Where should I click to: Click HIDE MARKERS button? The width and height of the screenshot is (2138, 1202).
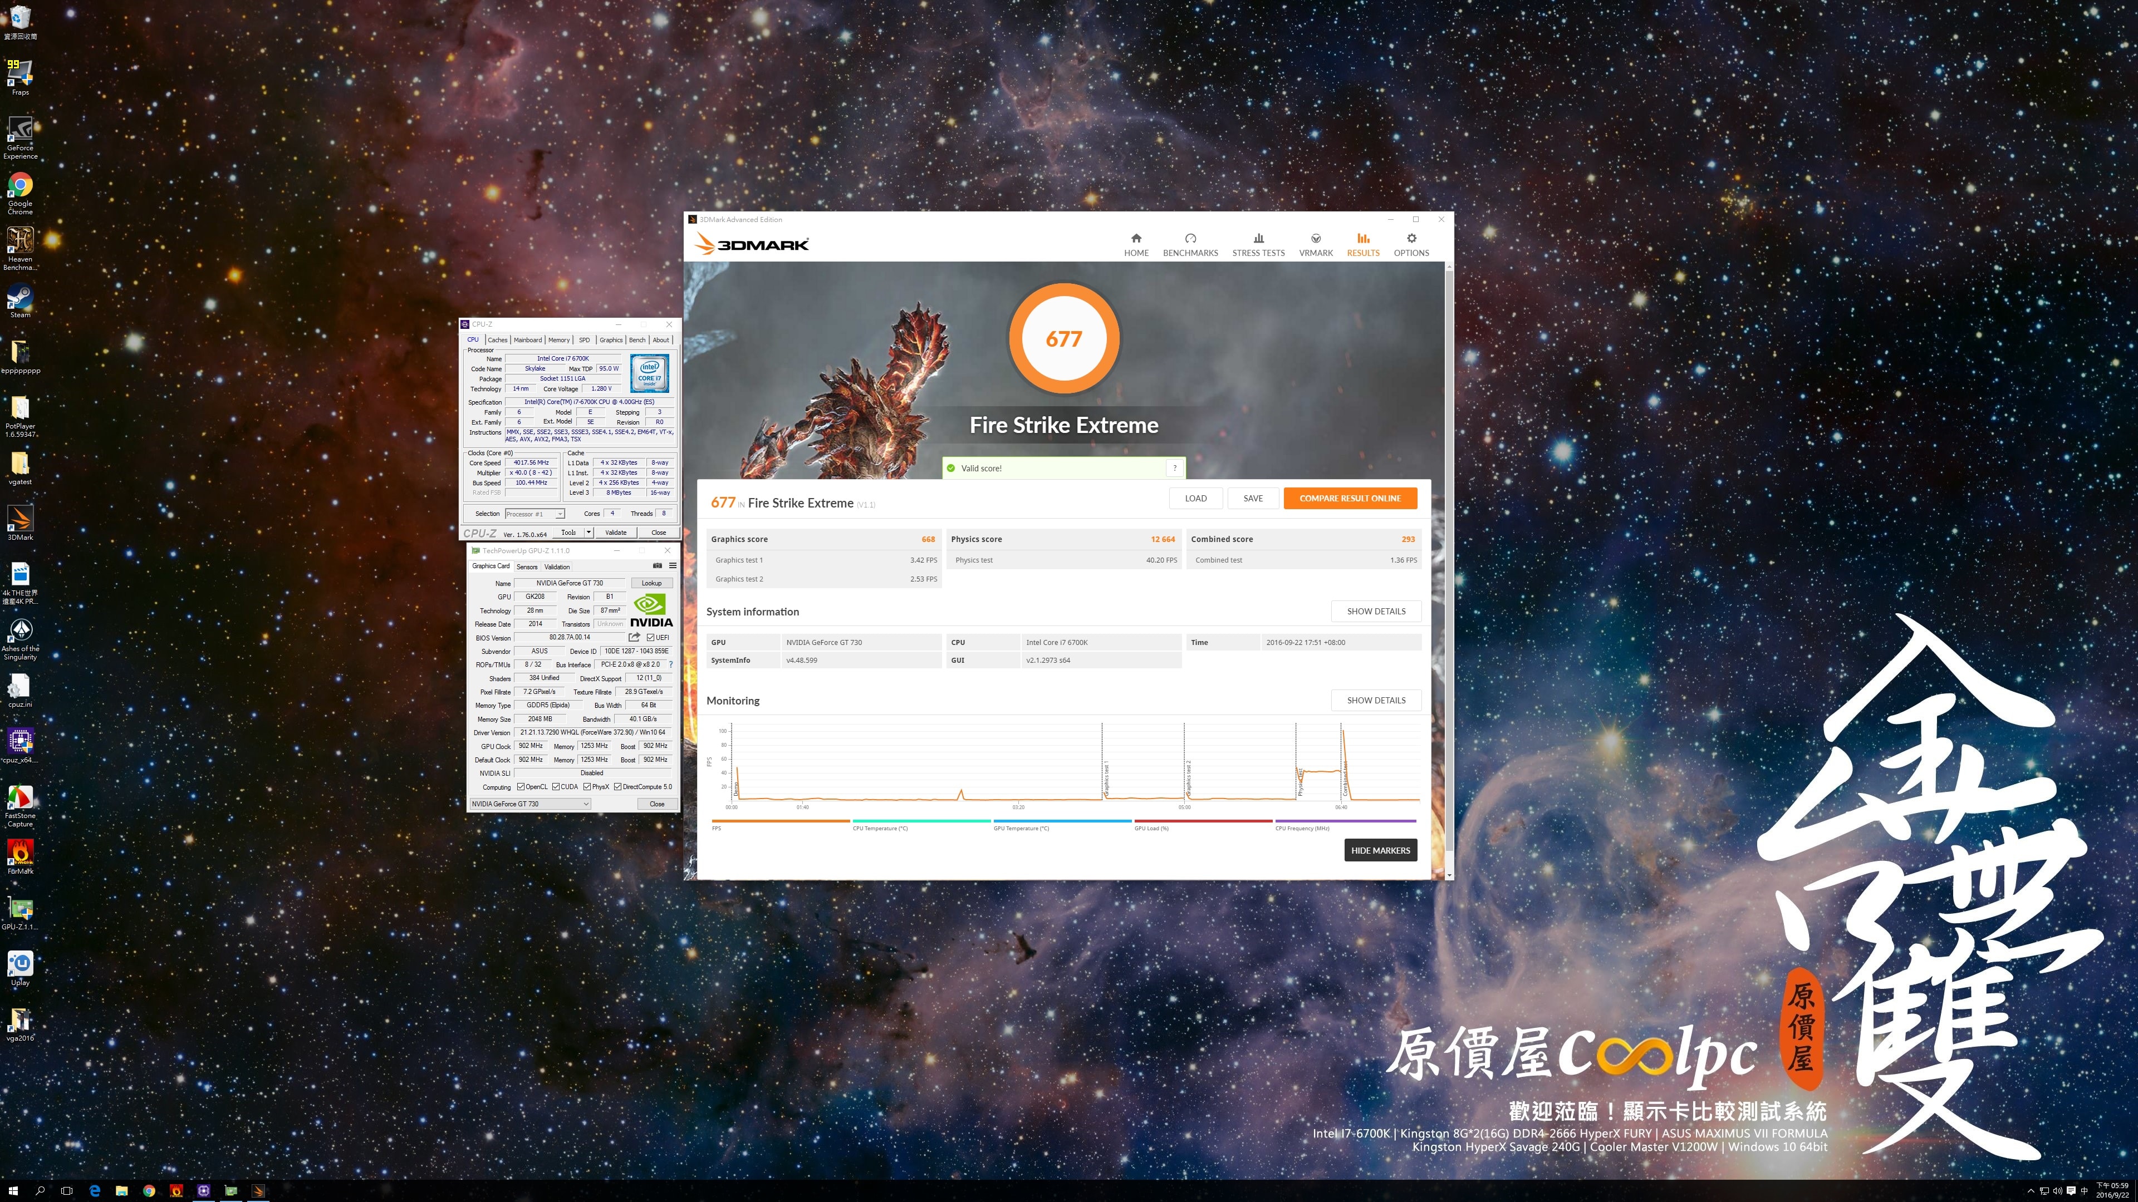pos(1380,850)
